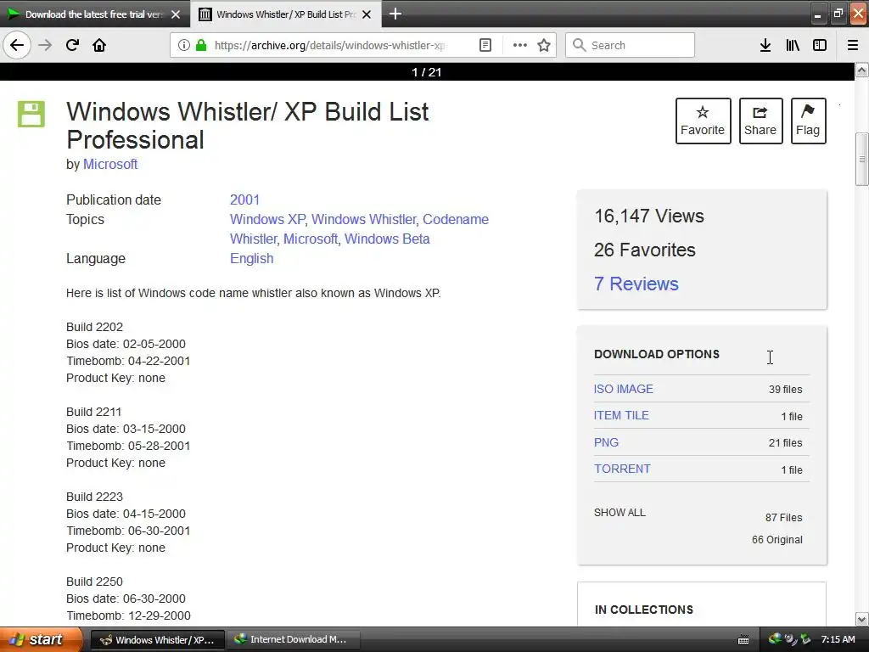Image resolution: width=869 pixels, height=652 pixels.
Task: Click the 87 Files count text
Action: (783, 517)
